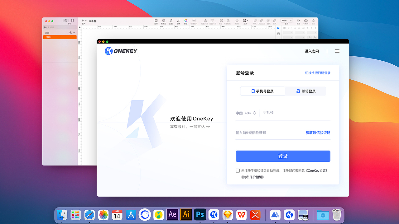
Task: Select the Rectangle (矩形) shape tool
Action: pos(156,20)
